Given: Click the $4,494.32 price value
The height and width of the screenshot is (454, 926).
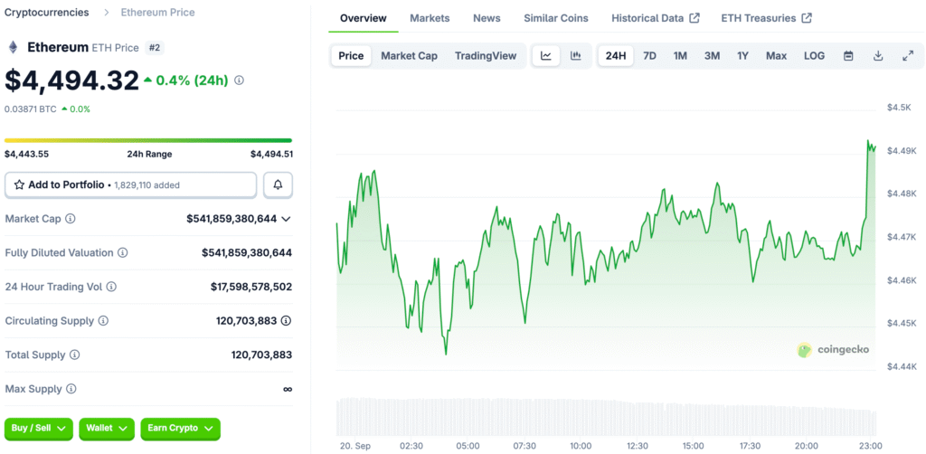Looking at the screenshot, I should (x=71, y=80).
